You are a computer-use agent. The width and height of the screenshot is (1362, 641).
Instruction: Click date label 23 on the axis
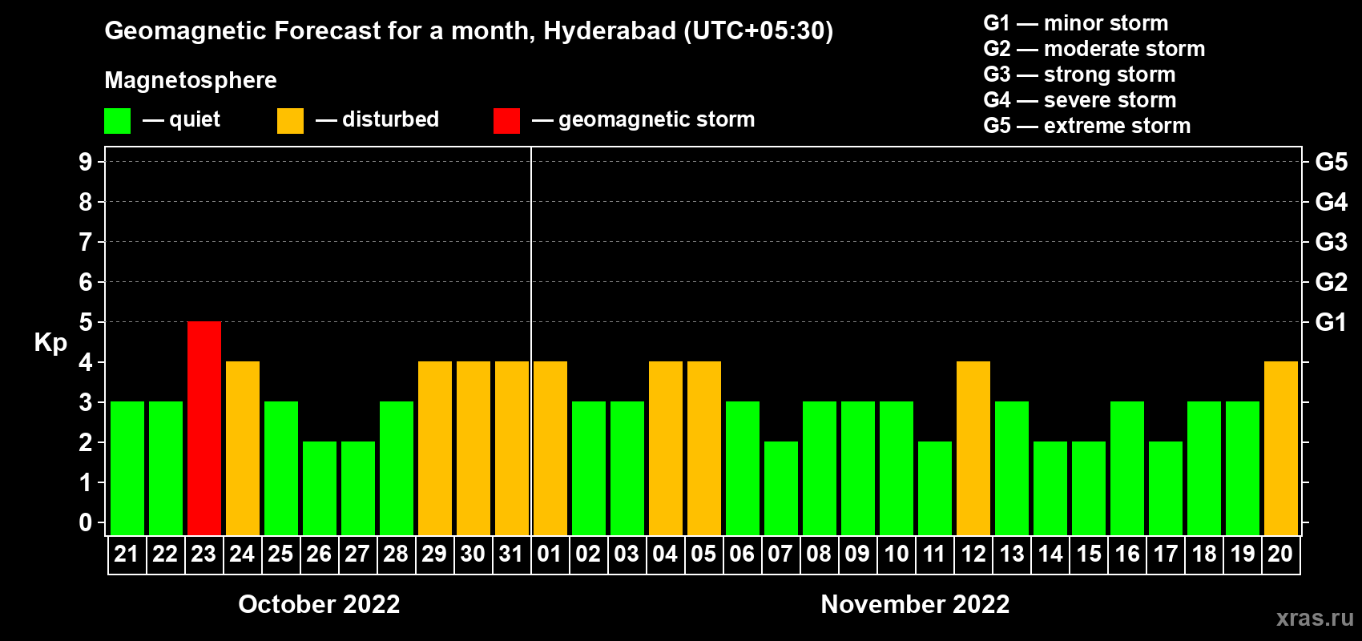(x=203, y=554)
